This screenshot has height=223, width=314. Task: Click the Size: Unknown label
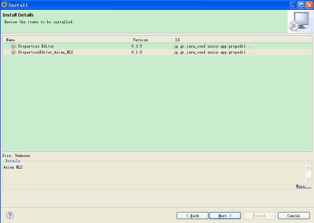pyautogui.click(x=16, y=155)
